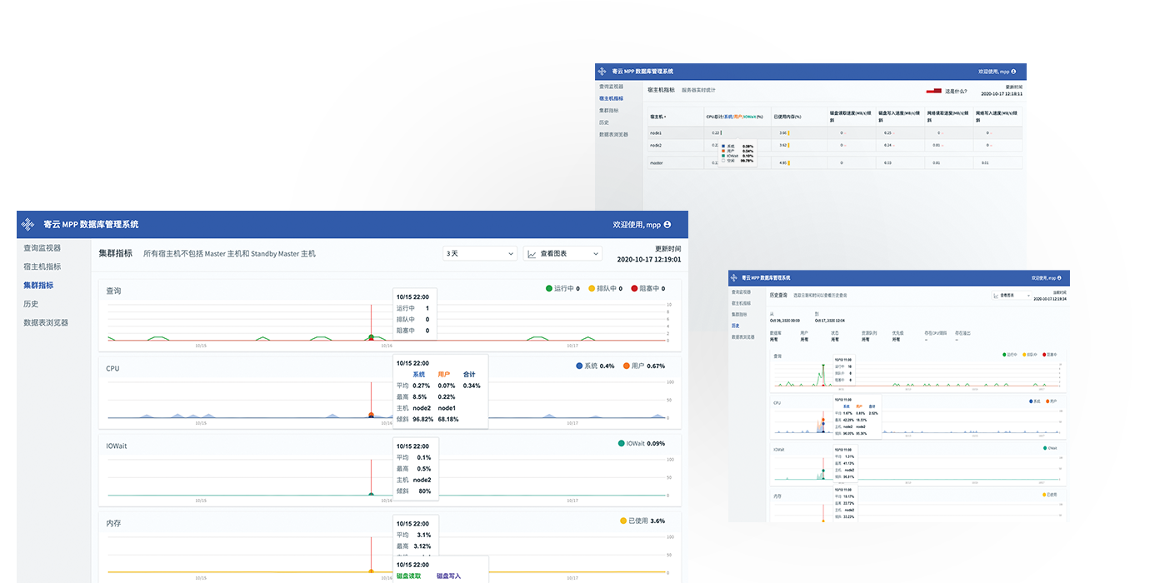The height and width of the screenshot is (583, 1175).
Task: Toggle the red 阻塞中 legend in 查询 chart
Action: pyautogui.click(x=635, y=288)
